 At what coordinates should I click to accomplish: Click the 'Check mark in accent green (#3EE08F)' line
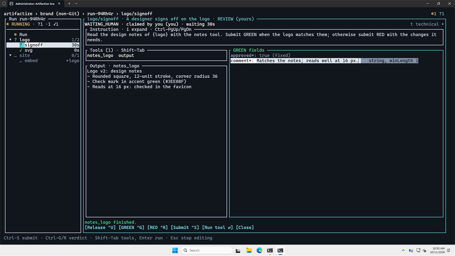[x=137, y=81]
